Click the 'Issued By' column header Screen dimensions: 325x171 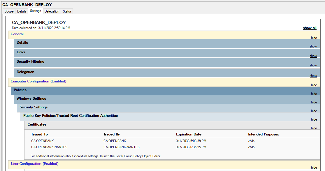(112, 134)
